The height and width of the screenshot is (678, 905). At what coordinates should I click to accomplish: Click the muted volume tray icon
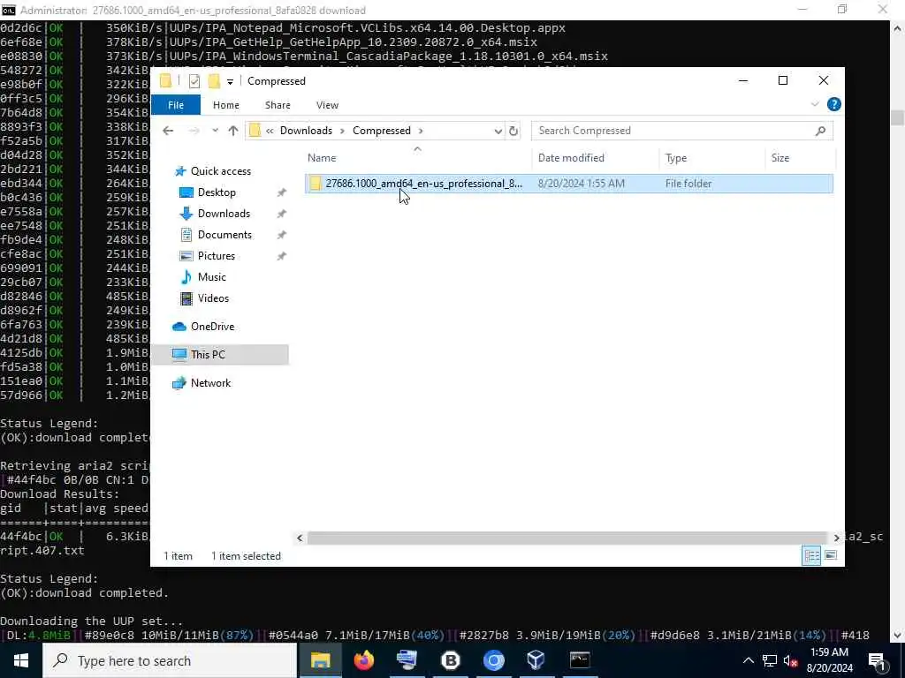[x=791, y=660]
